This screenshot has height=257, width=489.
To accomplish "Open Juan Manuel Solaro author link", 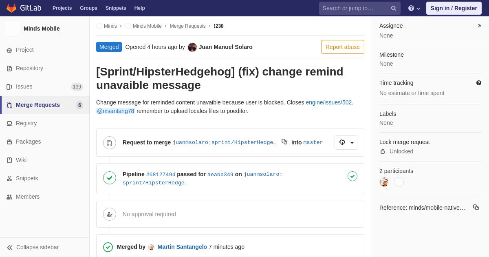I will 226,47.
